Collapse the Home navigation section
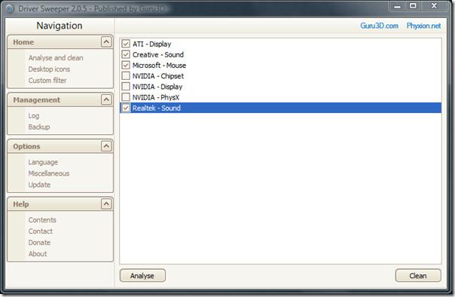The height and width of the screenshot is (297, 455). [106, 42]
